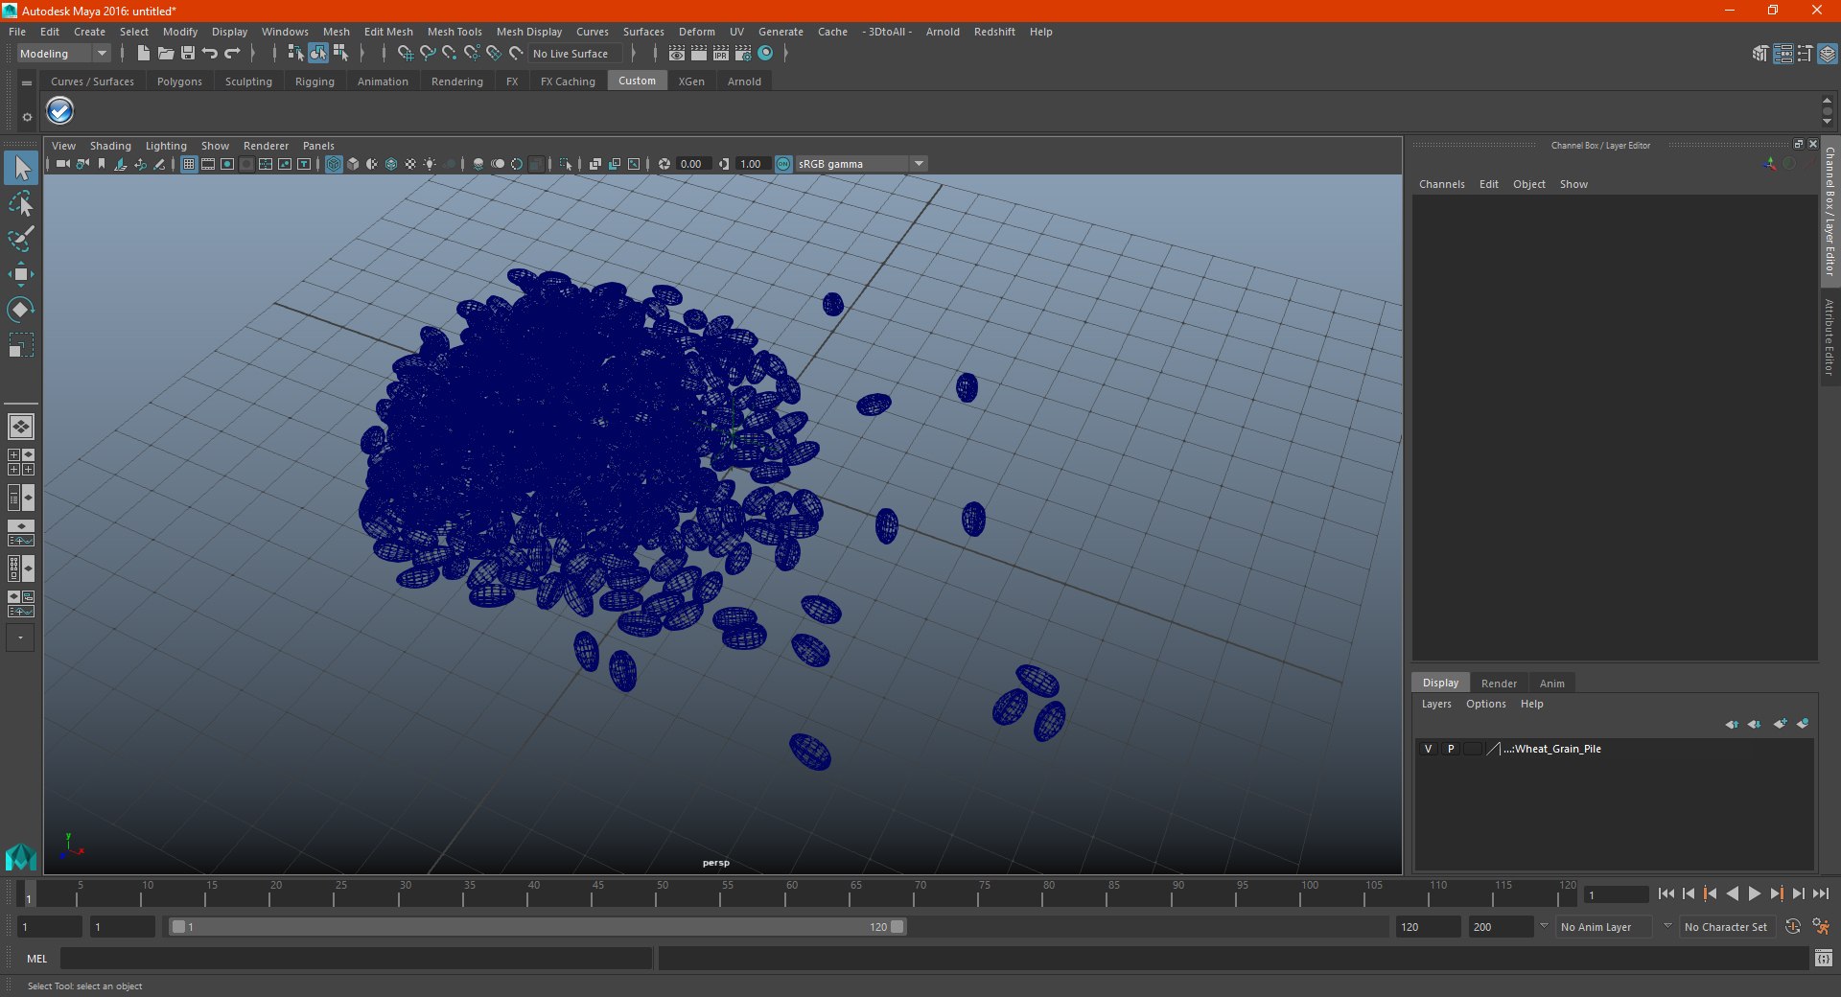This screenshot has height=997, width=1841.
Task: Save the current scene
Action: (x=188, y=54)
